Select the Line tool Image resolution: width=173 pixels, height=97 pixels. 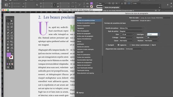tap(12, 30)
